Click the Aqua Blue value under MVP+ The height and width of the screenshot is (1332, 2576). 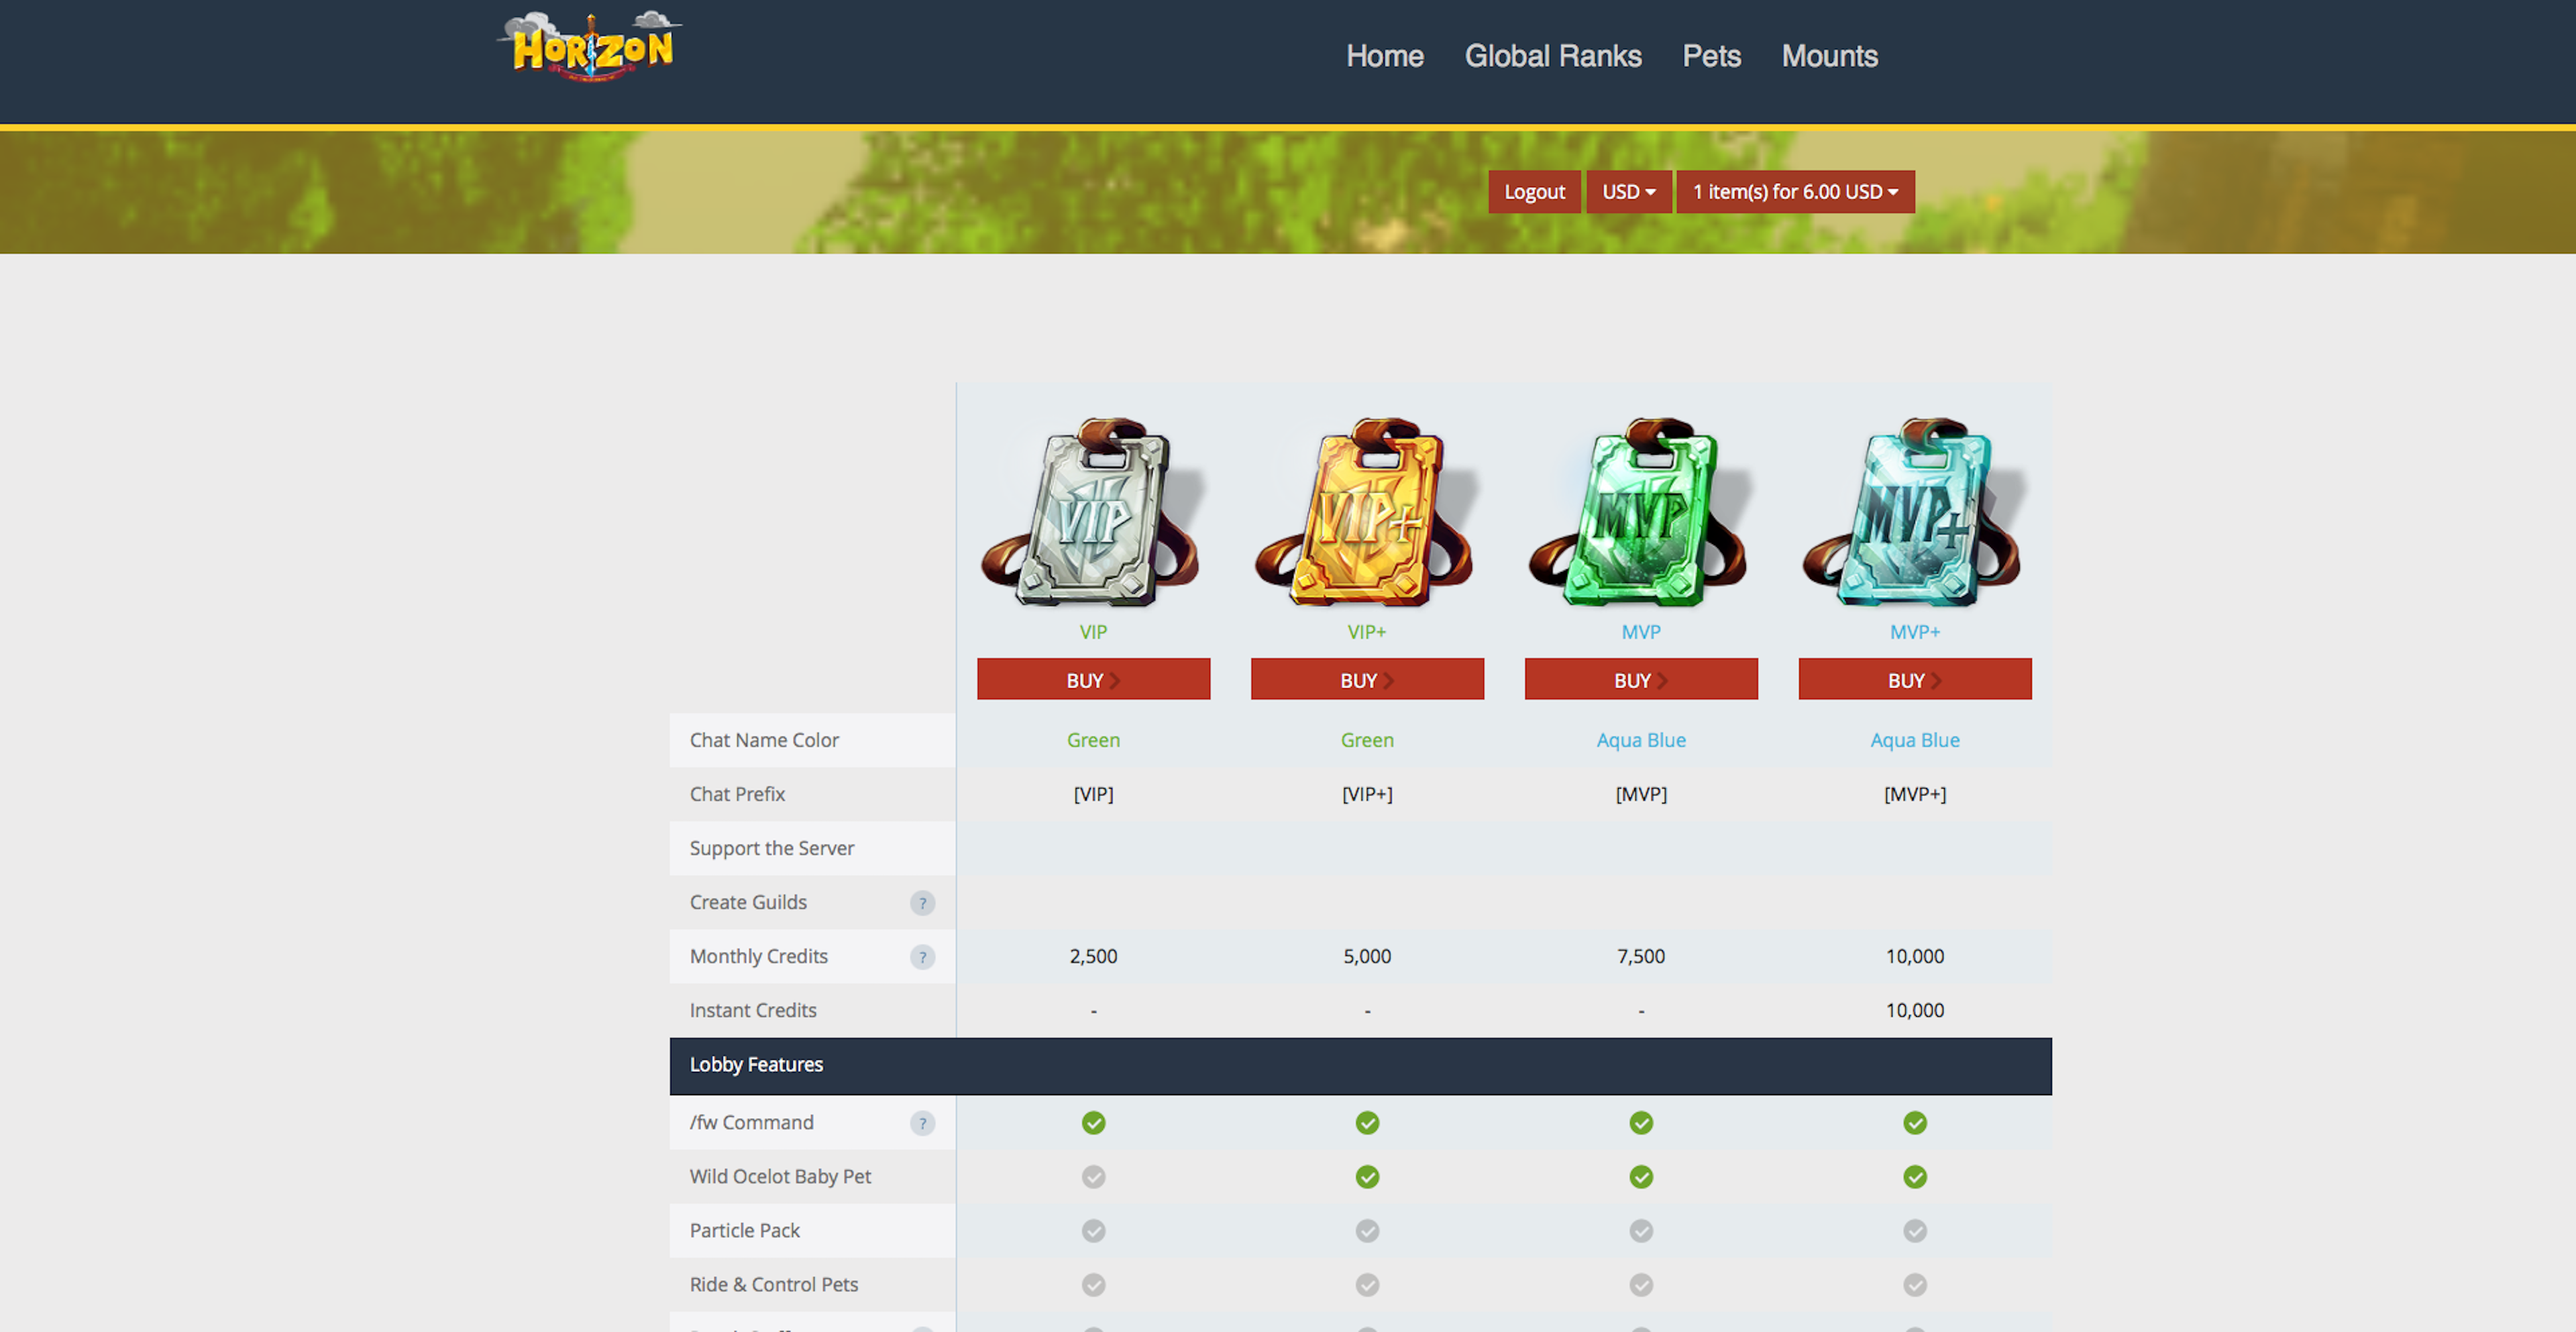[x=1915, y=740]
